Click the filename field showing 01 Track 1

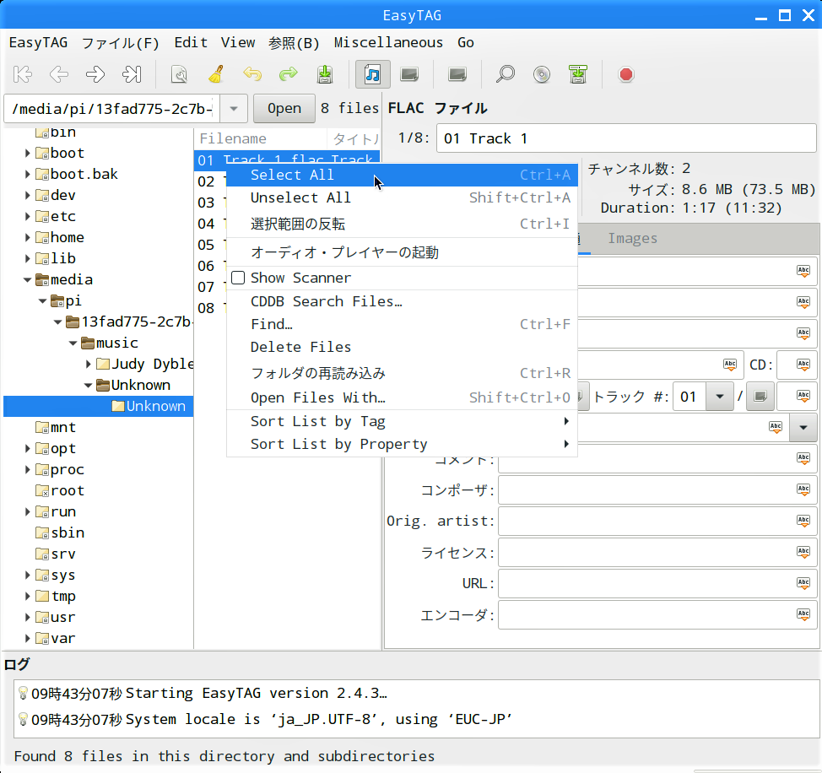[x=626, y=138]
